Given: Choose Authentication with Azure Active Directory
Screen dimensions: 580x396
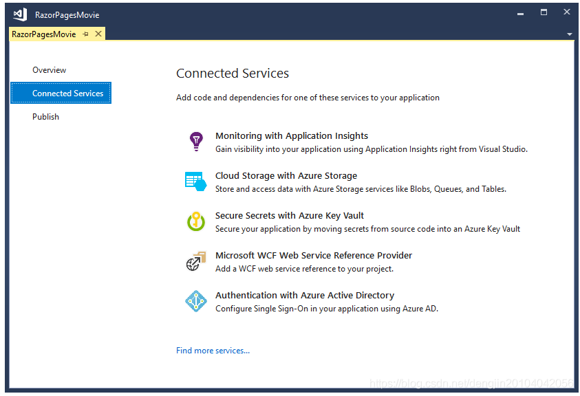Looking at the screenshot, I should tap(305, 296).
